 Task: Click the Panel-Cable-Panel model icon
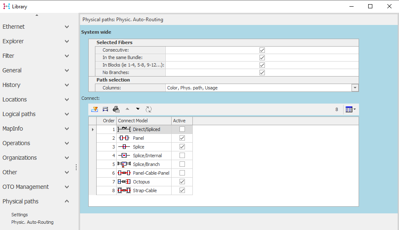(x=124, y=173)
